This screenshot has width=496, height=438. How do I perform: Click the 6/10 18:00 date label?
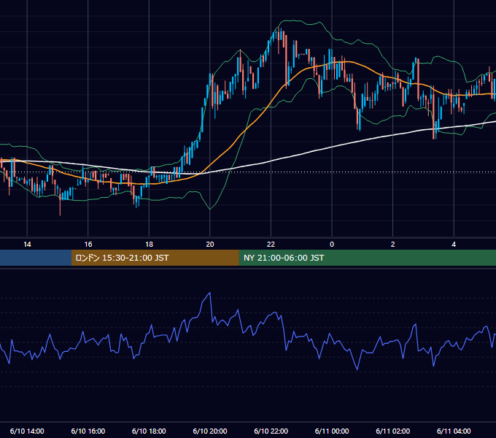(149, 431)
